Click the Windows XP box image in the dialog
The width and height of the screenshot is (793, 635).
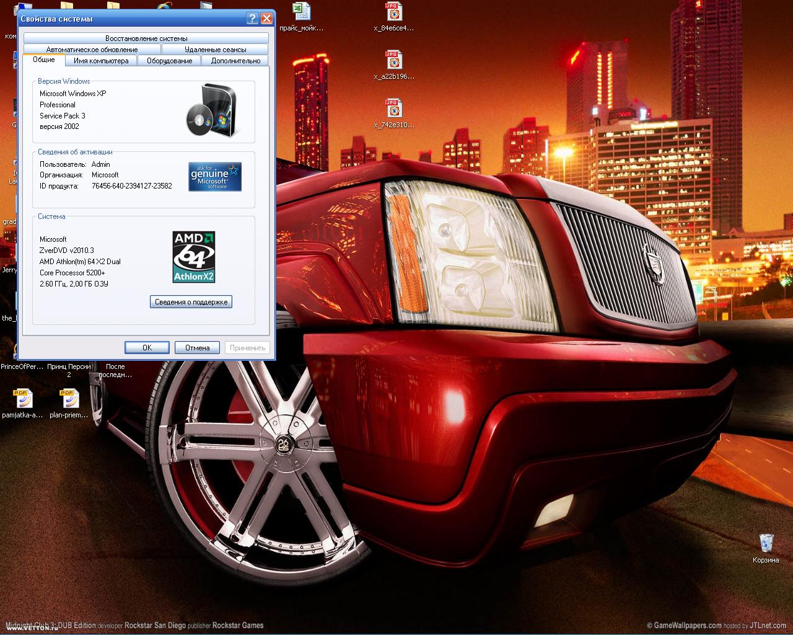click(212, 109)
